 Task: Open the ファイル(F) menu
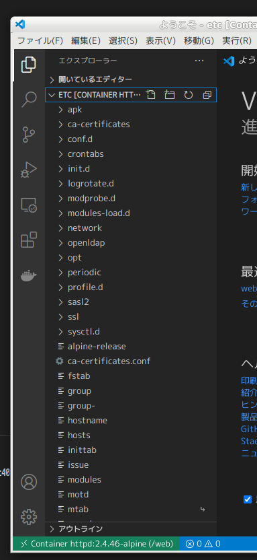click(x=40, y=40)
